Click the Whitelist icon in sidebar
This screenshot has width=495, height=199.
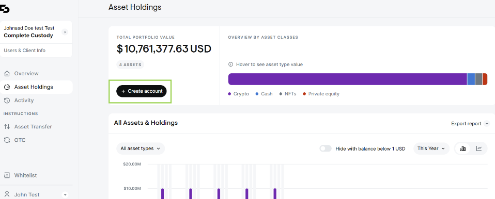[7, 175]
